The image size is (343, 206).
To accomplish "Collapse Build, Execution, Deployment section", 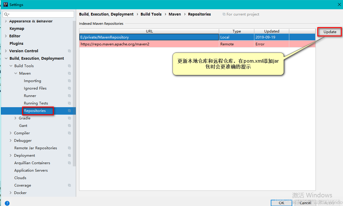I will [6, 59].
